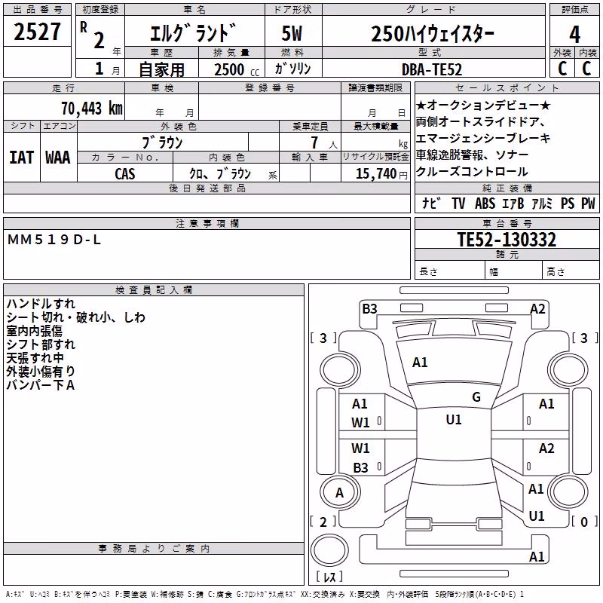Select seating capacity 7 人
603x603 pixels.
point(323,142)
